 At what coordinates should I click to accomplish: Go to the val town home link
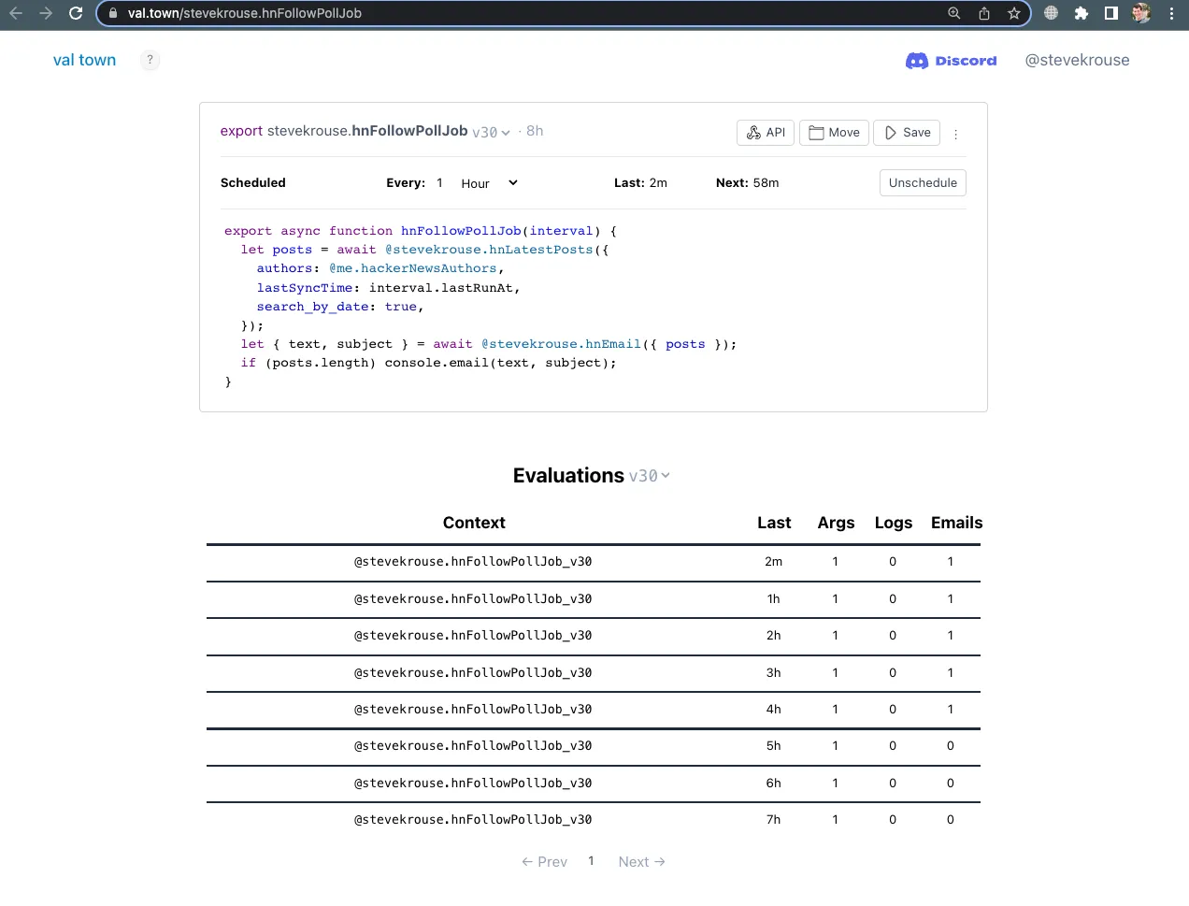pyautogui.click(x=84, y=60)
